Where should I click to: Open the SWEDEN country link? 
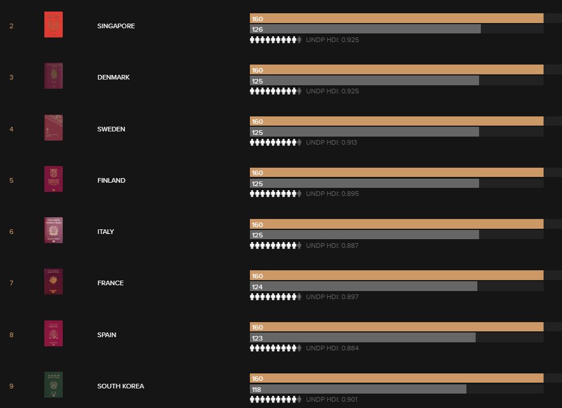(x=111, y=129)
